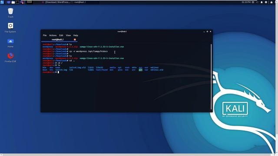Click the vmlinuz.old entry in listing
278x156 pixels.
click(x=157, y=70)
